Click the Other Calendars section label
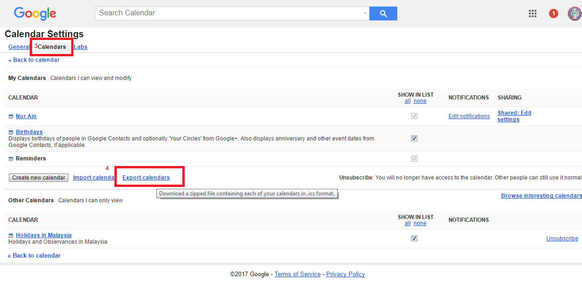Screen dimensions: 582x286 coord(31,200)
